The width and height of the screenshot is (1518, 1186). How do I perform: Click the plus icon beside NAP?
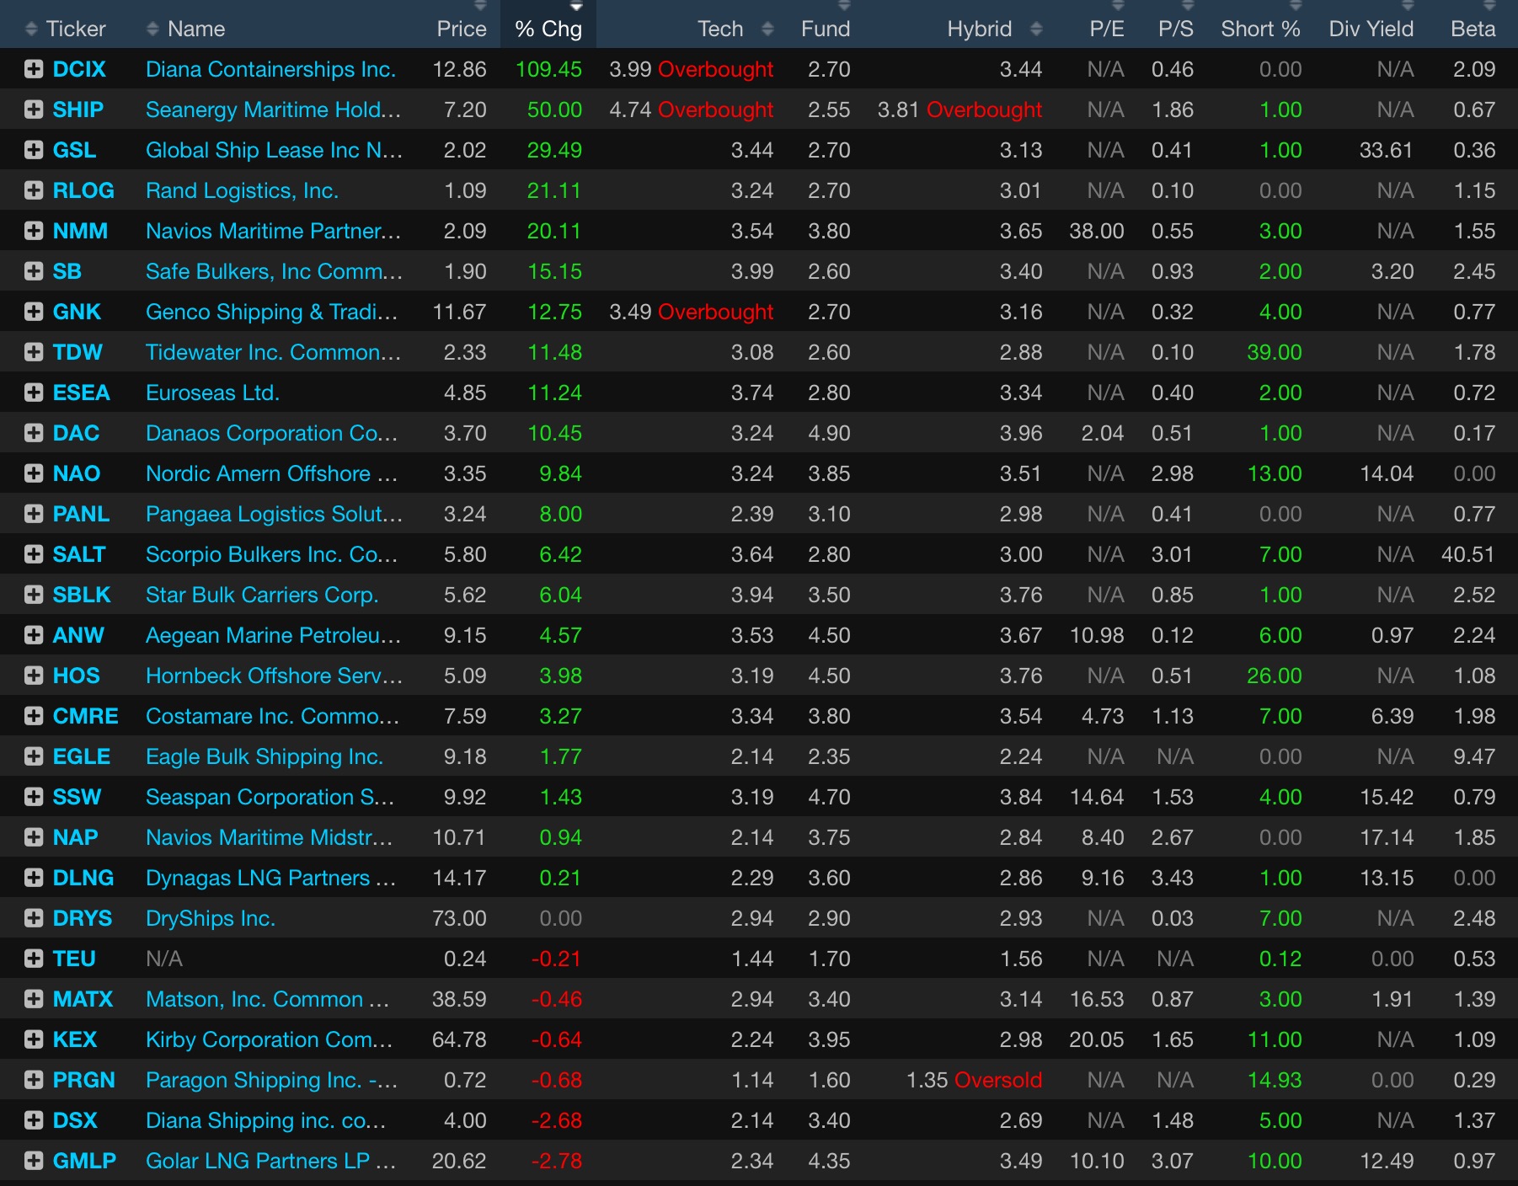[x=34, y=837]
